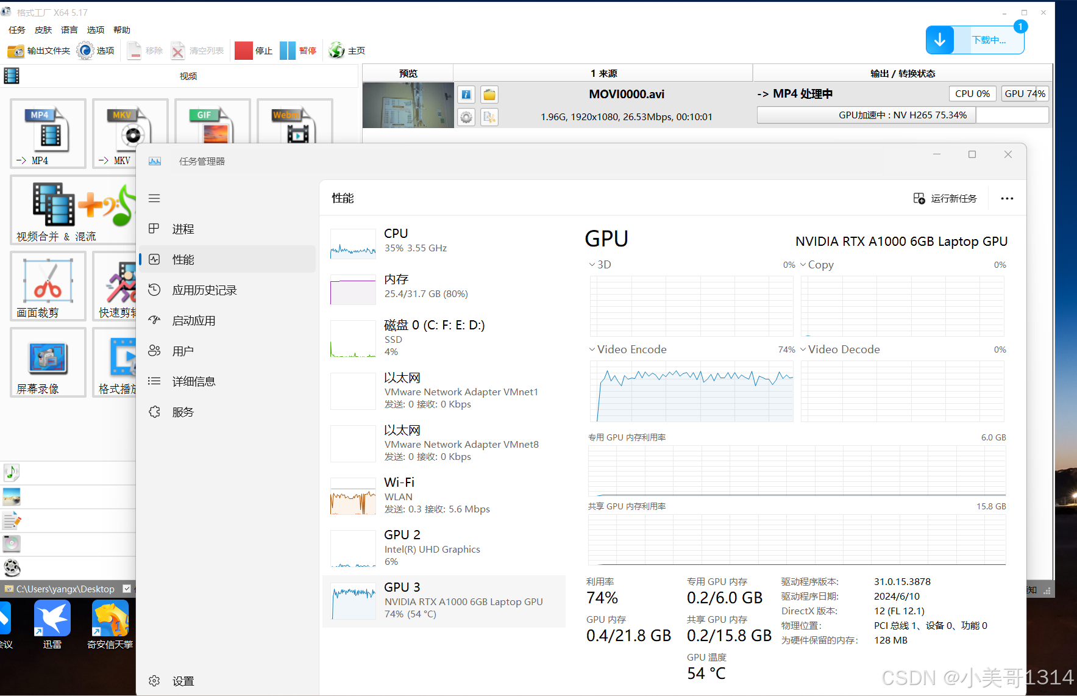Click 运行新任务 button
The image size is (1077, 696).
tap(945, 198)
